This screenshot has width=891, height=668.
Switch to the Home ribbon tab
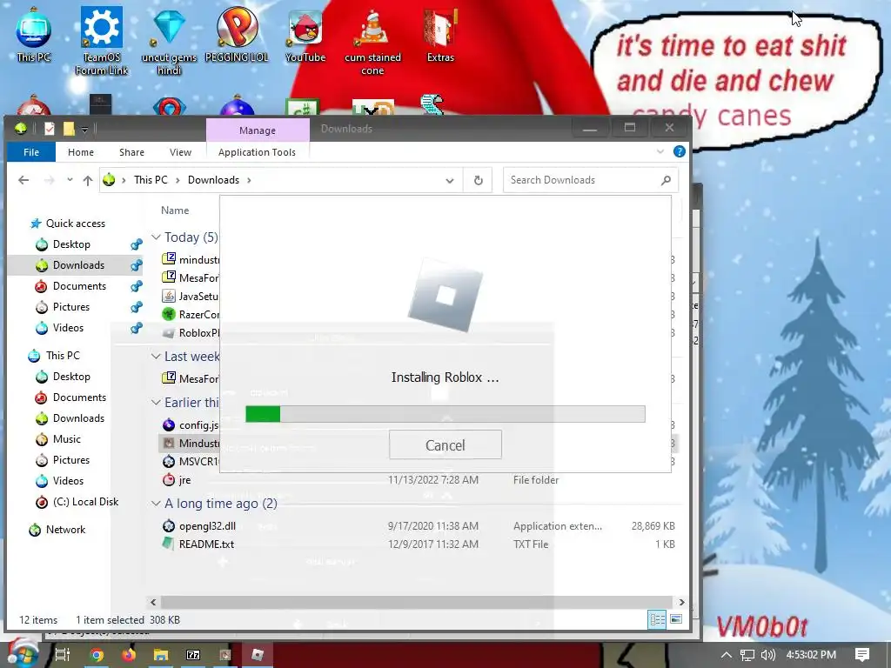point(81,152)
